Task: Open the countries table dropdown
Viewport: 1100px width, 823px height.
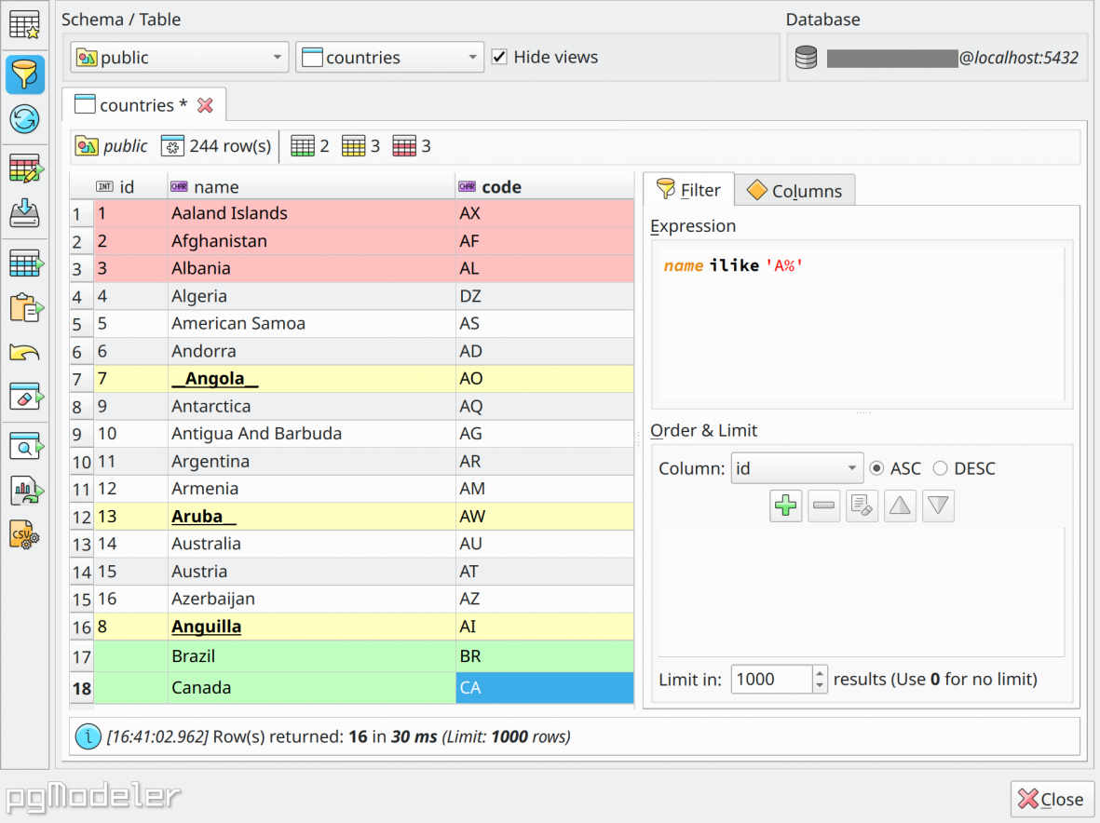Action: tap(389, 58)
